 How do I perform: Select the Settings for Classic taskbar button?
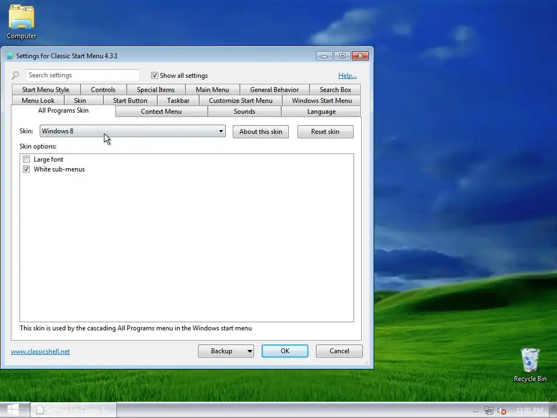73,410
